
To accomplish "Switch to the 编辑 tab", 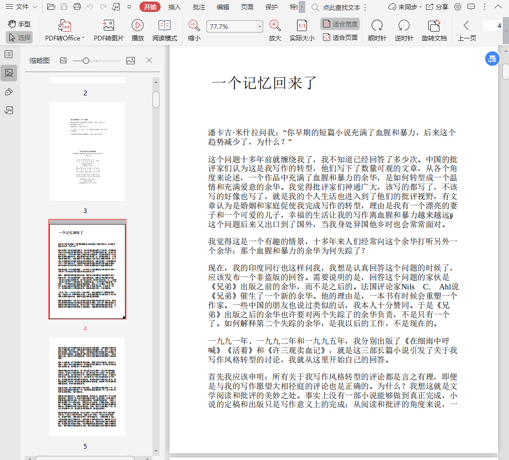I will pyautogui.click(x=223, y=7).
